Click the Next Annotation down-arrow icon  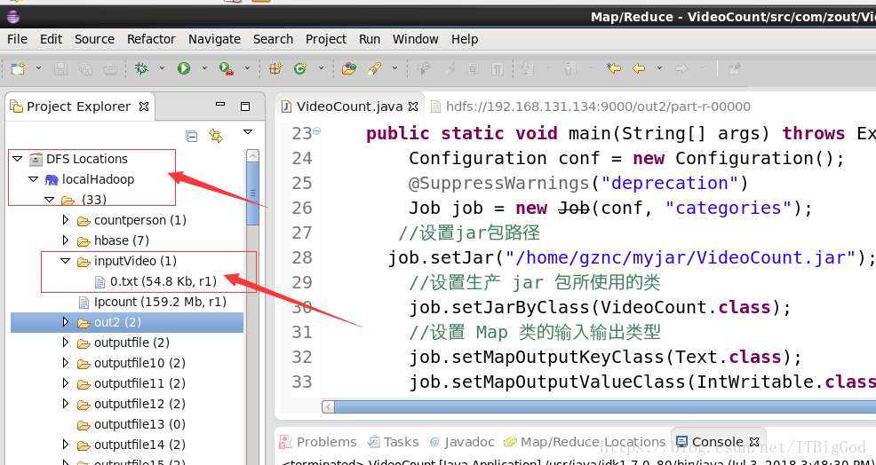(x=526, y=68)
